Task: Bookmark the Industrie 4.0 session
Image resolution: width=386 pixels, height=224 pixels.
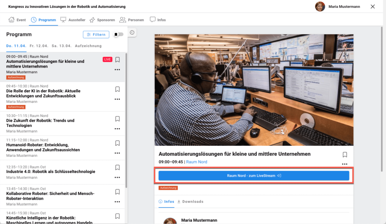Action: [118, 168]
